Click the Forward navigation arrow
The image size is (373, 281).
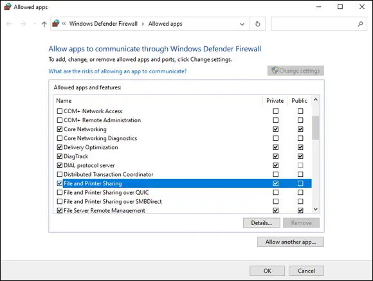[x=23, y=24]
